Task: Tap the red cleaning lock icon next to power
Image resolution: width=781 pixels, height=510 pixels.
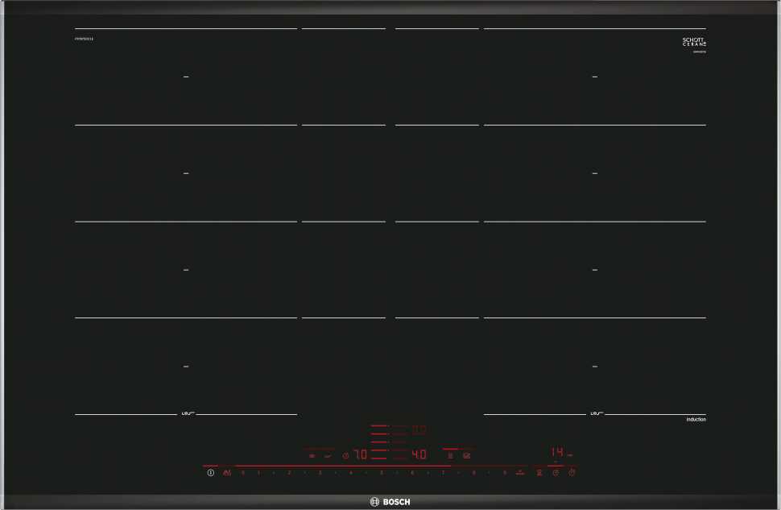Action: [226, 473]
